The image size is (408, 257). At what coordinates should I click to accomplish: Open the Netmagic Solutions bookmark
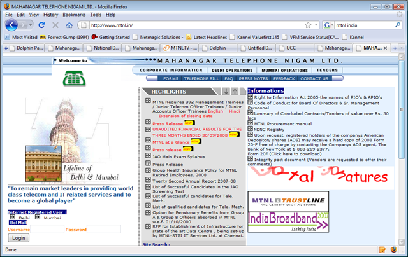158,37
